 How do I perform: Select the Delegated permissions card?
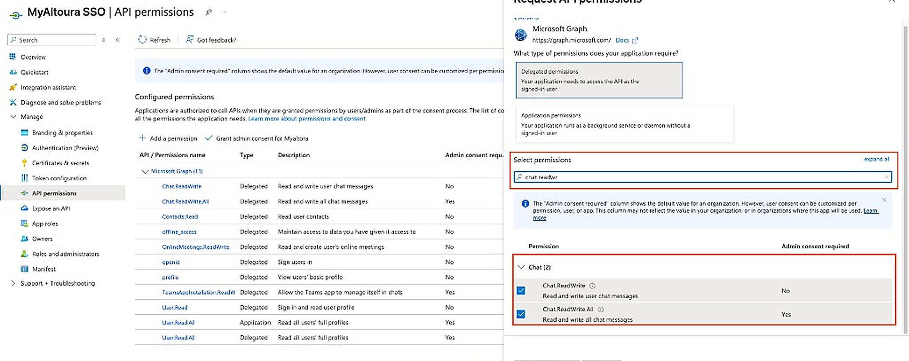coord(599,80)
